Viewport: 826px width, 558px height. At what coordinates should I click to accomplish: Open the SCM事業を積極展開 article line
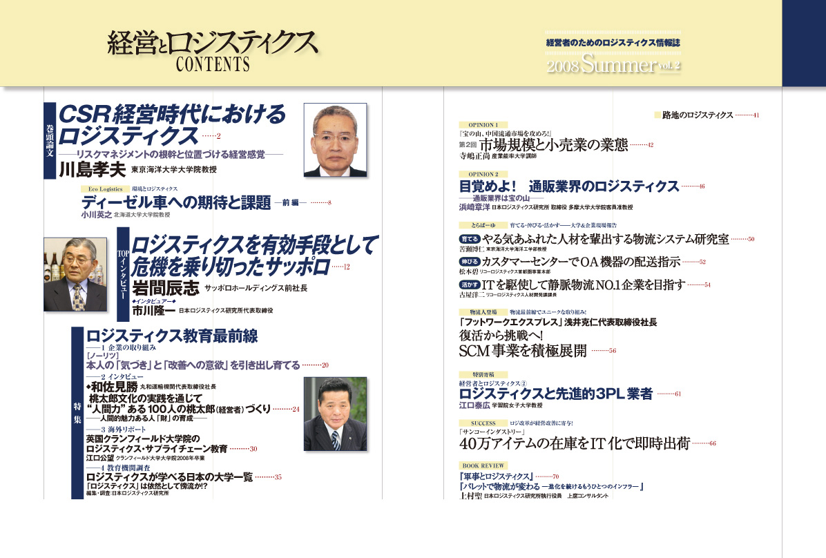click(523, 350)
